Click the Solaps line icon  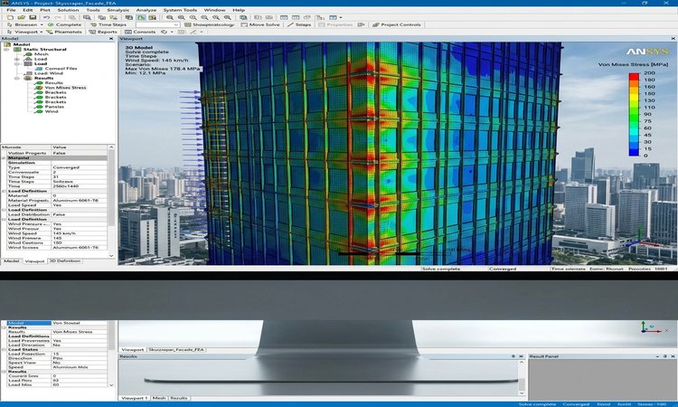(x=290, y=24)
